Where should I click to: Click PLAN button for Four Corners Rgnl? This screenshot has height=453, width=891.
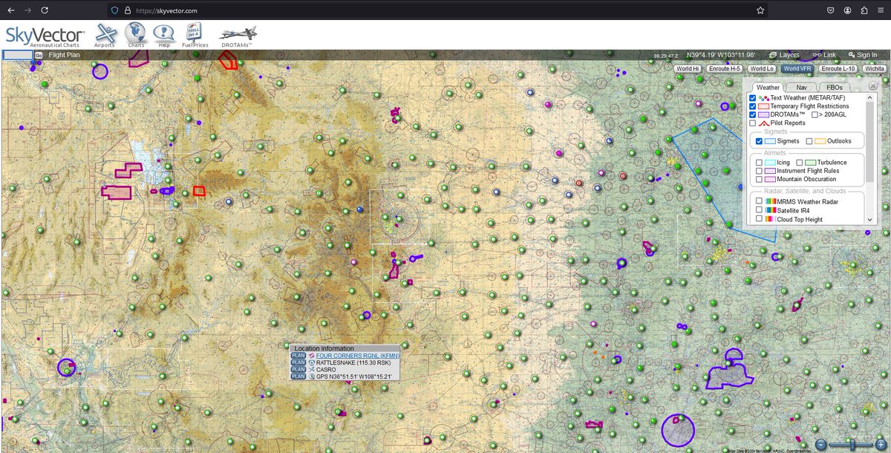(x=298, y=356)
